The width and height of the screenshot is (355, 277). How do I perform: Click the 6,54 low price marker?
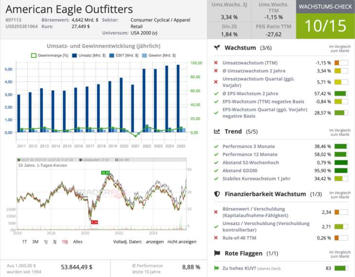tap(94, 222)
